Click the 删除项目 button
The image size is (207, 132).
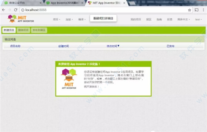[23, 30]
